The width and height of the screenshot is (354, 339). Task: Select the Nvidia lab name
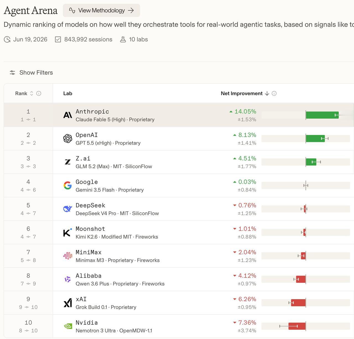[x=87, y=323]
